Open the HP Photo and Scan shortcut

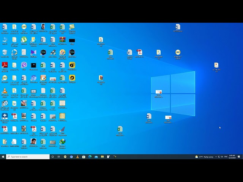(x=5, y=105)
